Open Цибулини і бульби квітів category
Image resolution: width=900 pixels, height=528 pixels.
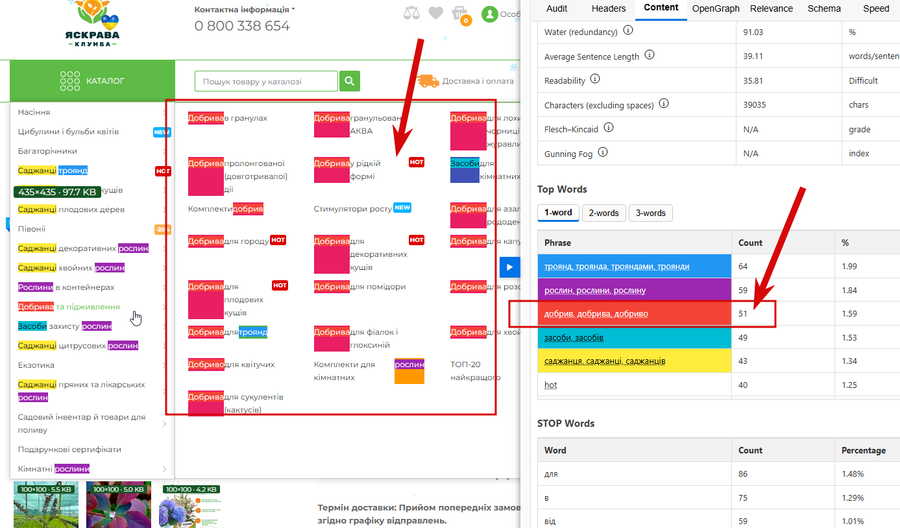68,132
